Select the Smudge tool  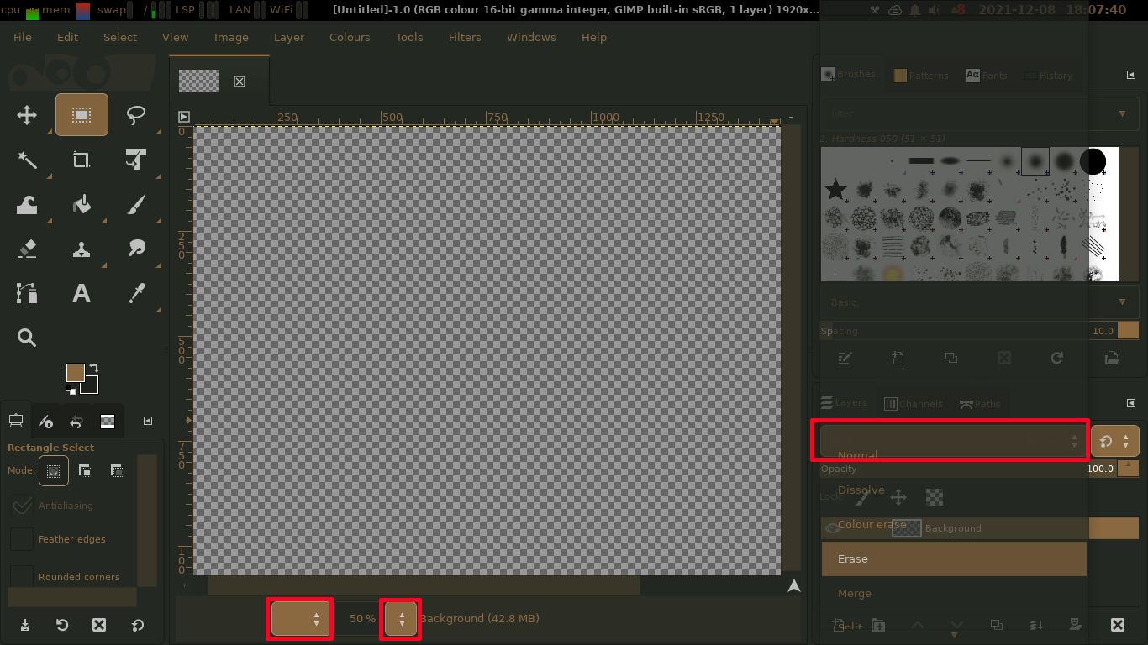pos(136,249)
